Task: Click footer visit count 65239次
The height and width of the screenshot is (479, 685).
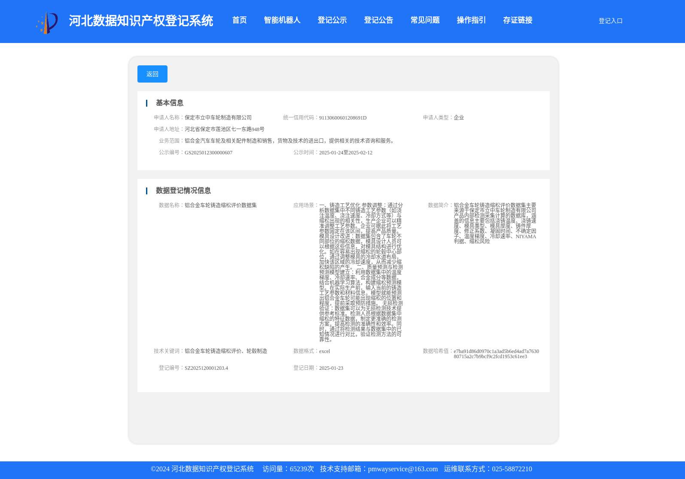Action: [x=302, y=469]
